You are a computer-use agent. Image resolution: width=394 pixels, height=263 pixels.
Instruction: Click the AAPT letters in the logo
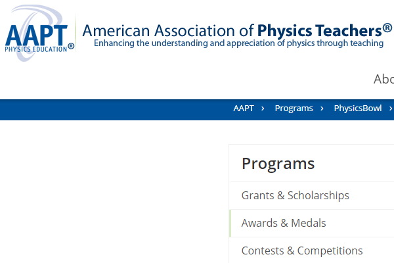(x=36, y=36)
